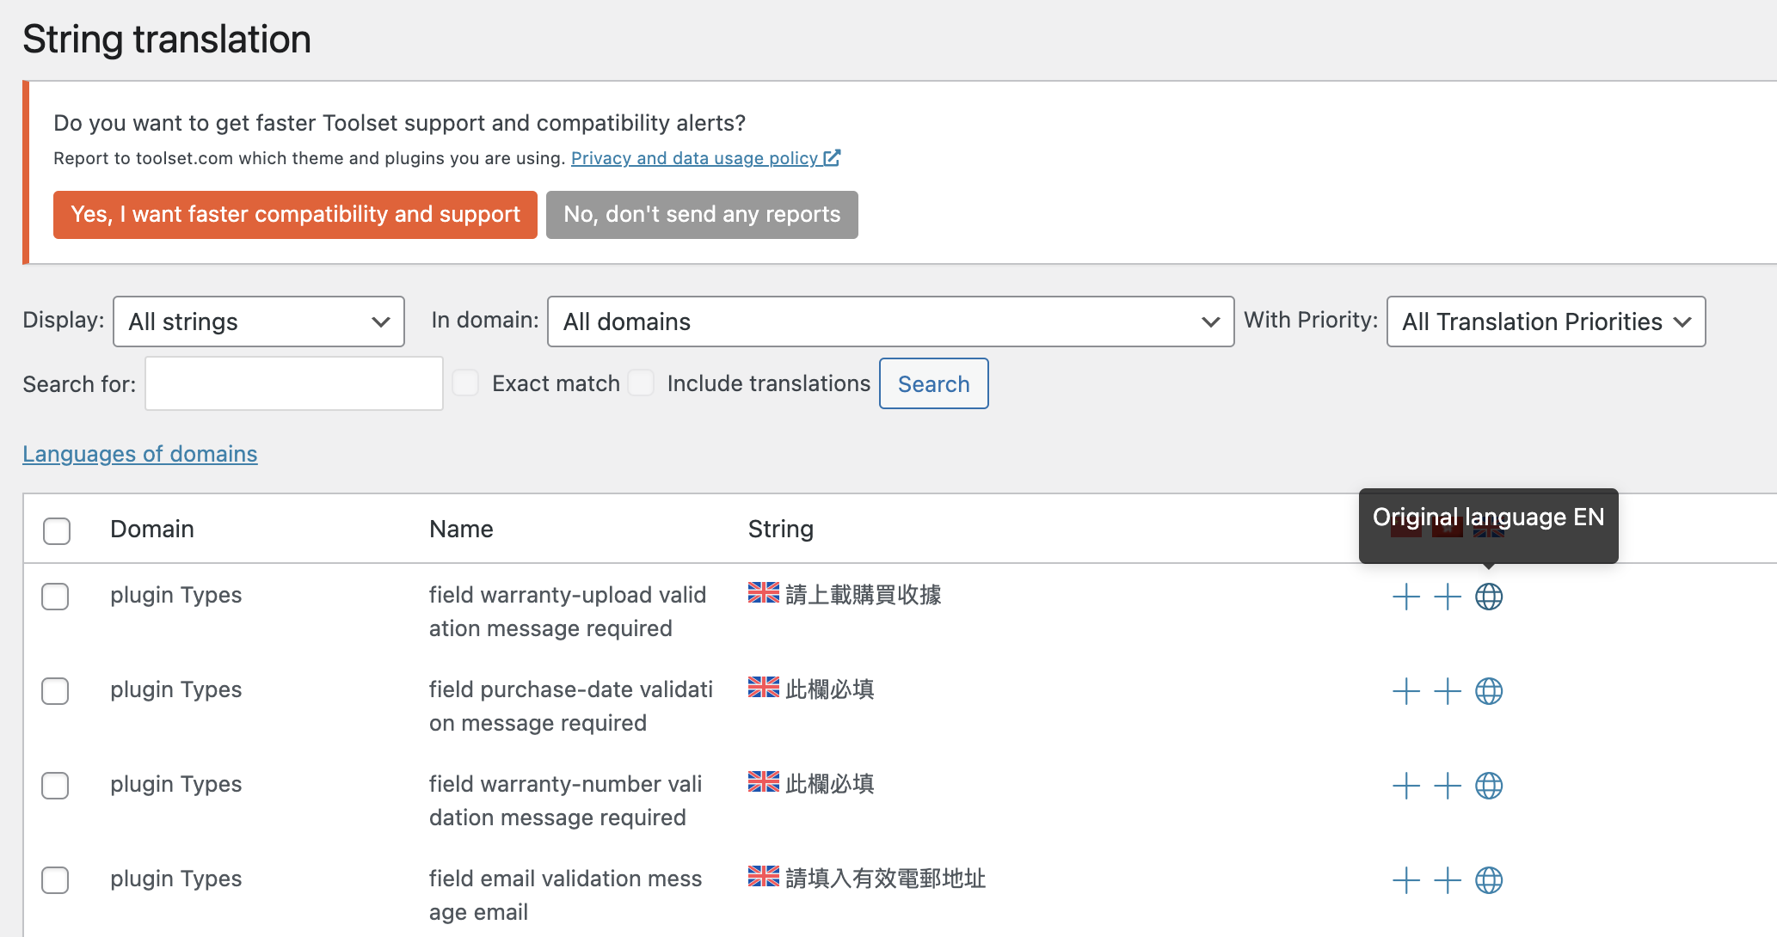Click the Search button
This screenshot has height=937, width=1777.
[933, 383]
